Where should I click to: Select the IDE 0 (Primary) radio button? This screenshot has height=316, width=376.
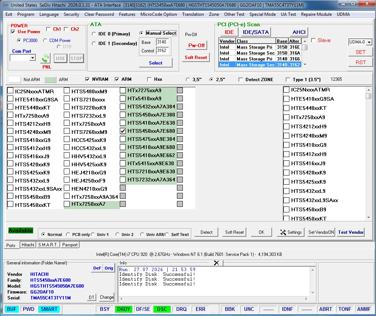pyautogui.click(x=94, y=34)
